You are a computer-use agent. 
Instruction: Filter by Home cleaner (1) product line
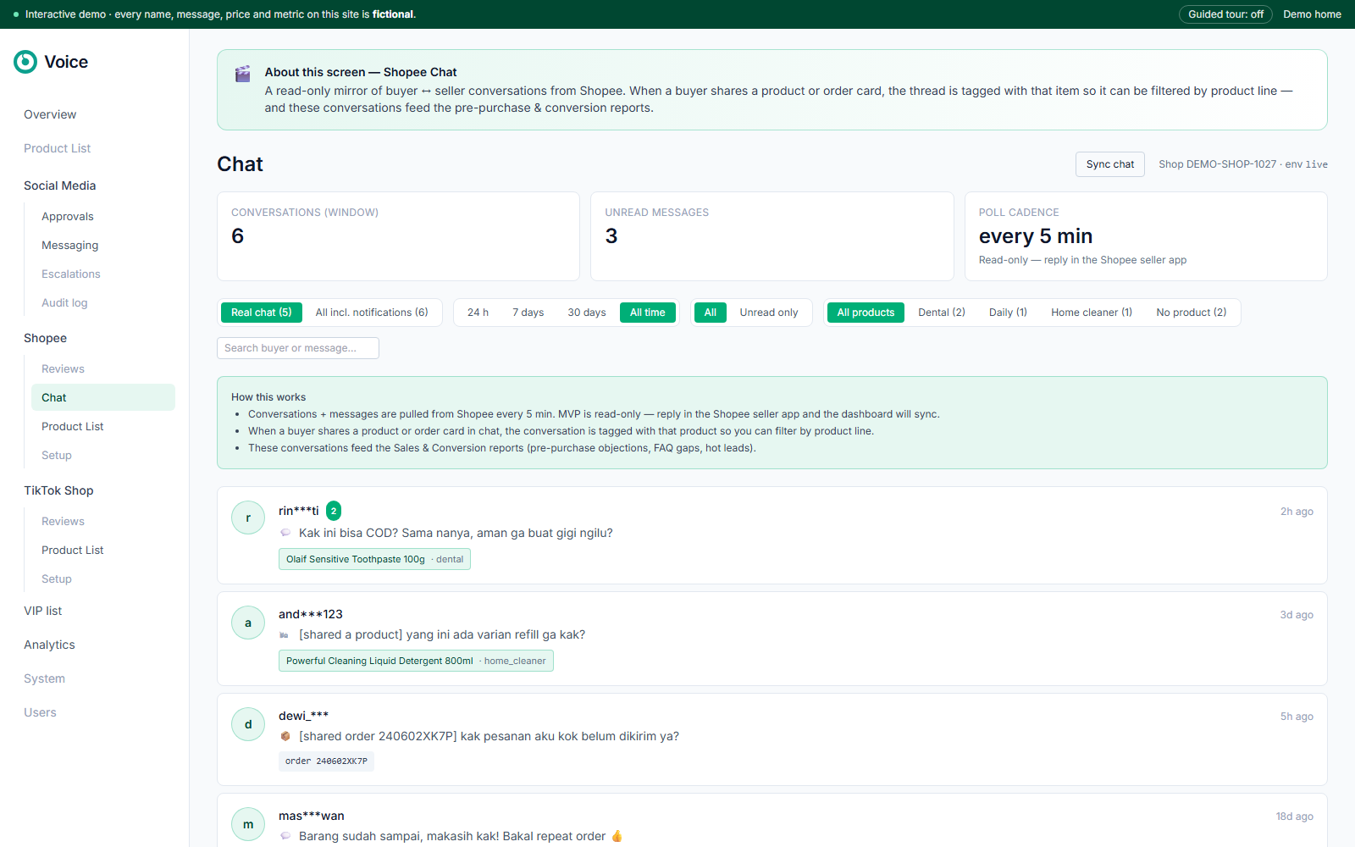click(1092, 313)
